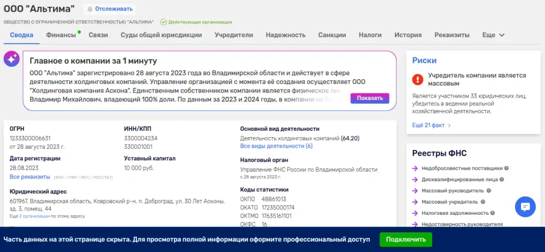Expand the Ещё 21 факт risks link
545x252 pixels.
[431, 125]
